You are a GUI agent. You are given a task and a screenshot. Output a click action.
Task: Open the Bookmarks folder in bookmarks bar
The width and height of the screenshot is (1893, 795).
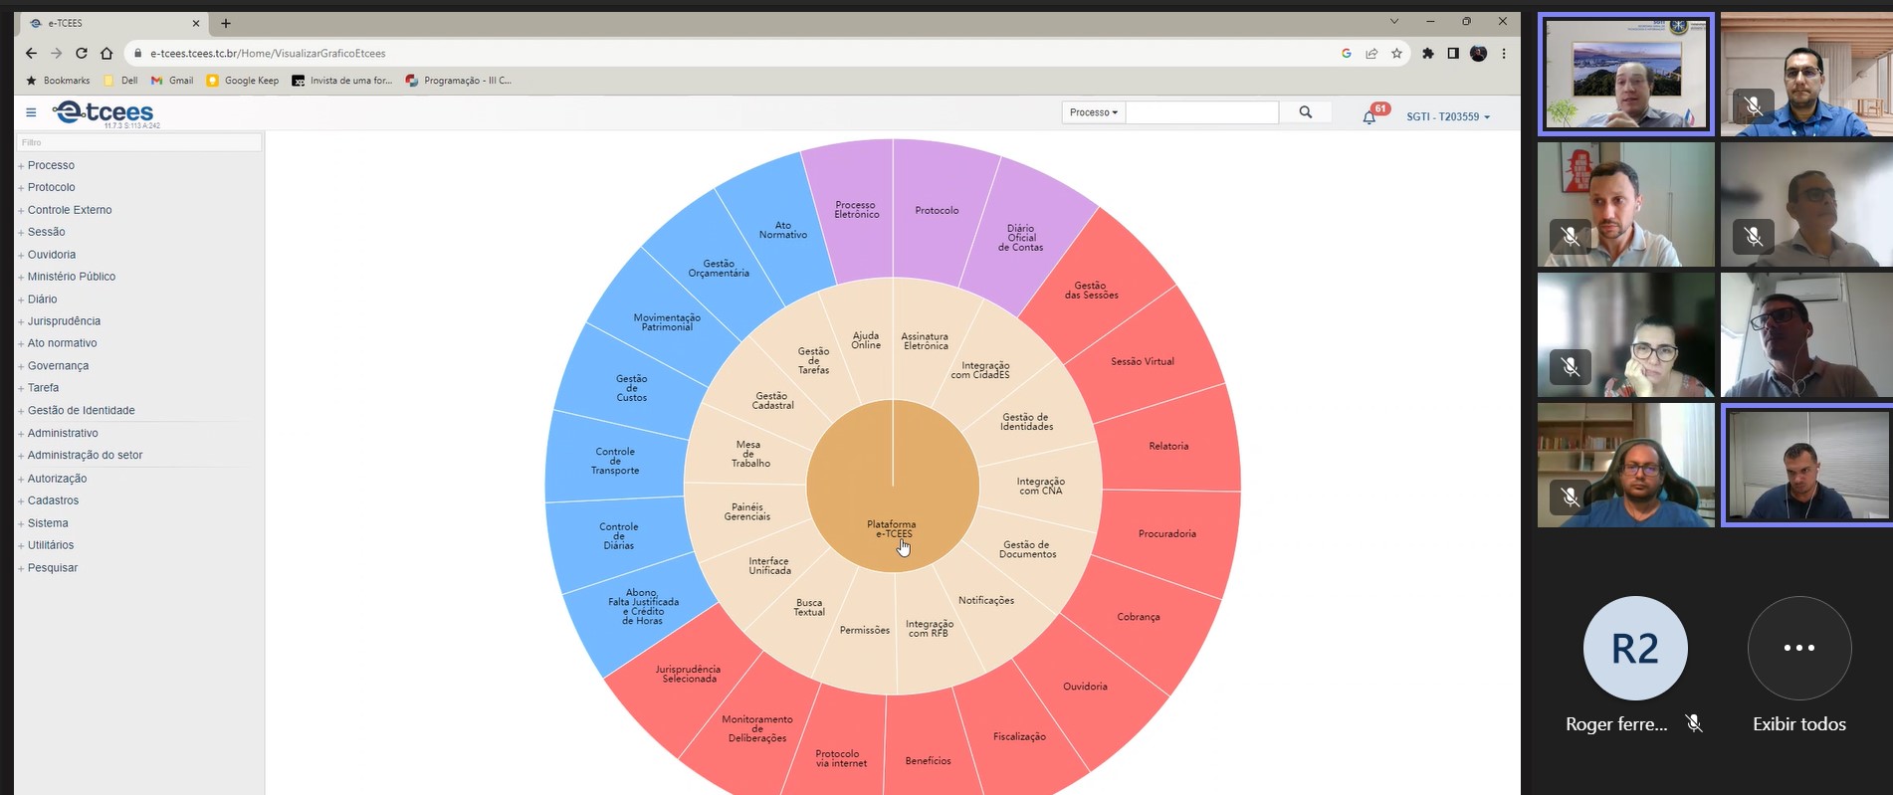pos(58,81)
